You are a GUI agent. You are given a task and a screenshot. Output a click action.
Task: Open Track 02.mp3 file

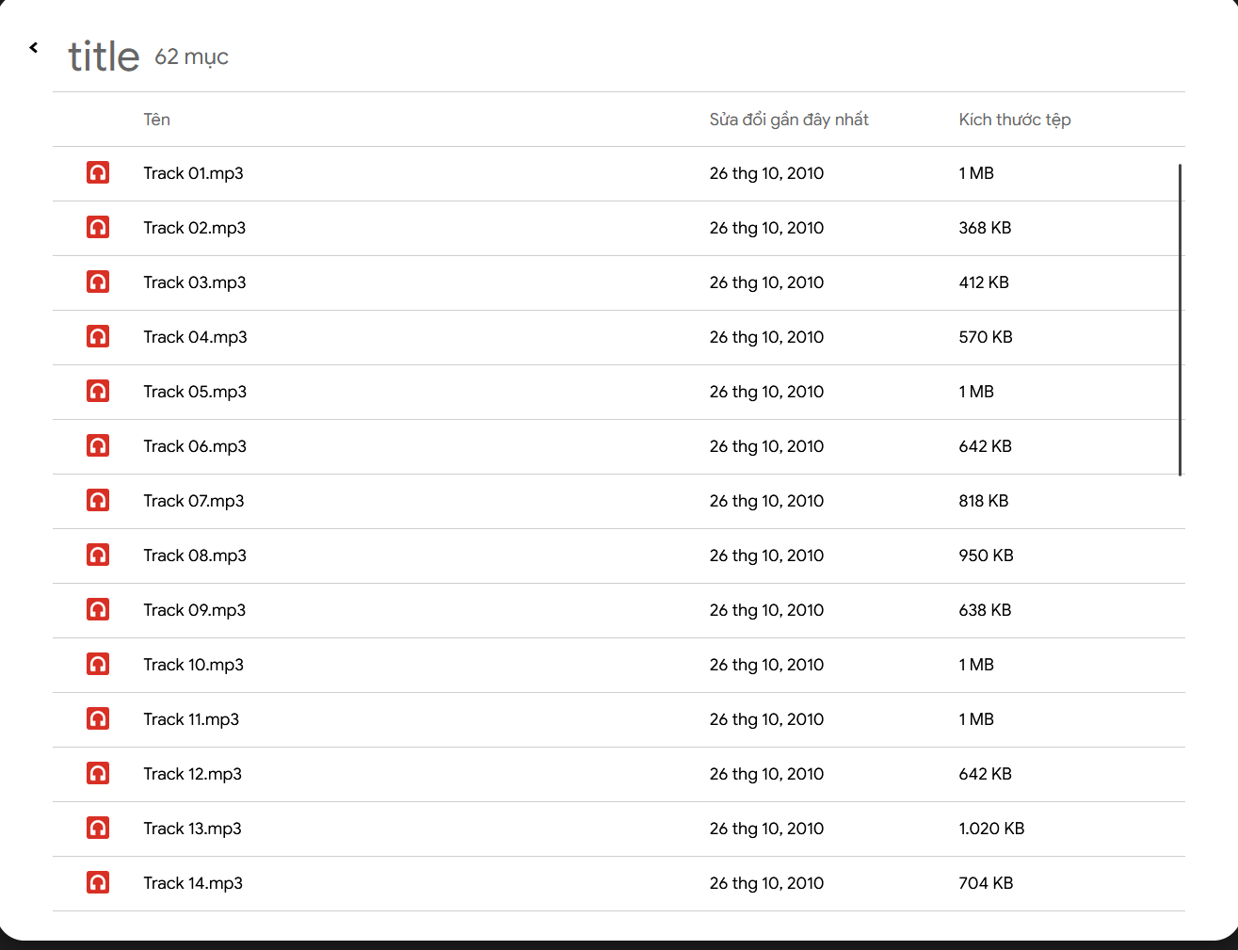pos(195,228)
